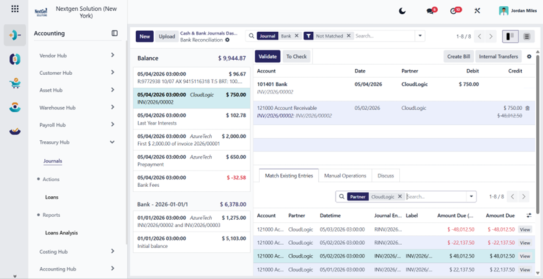The image size is (543, 279).
Task: Toggle dark mode moon icon
Action: pos(402,11)
